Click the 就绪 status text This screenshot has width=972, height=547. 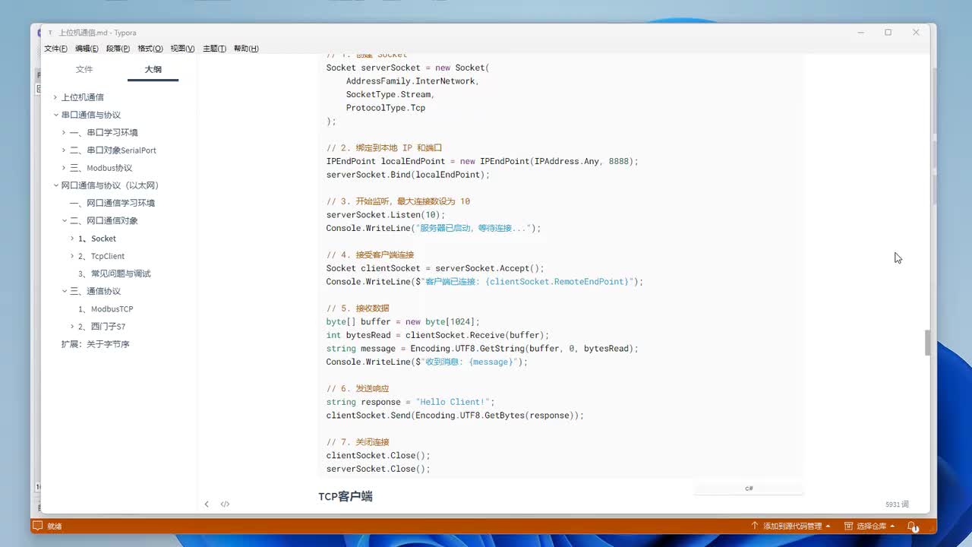(x=55, y=526)
